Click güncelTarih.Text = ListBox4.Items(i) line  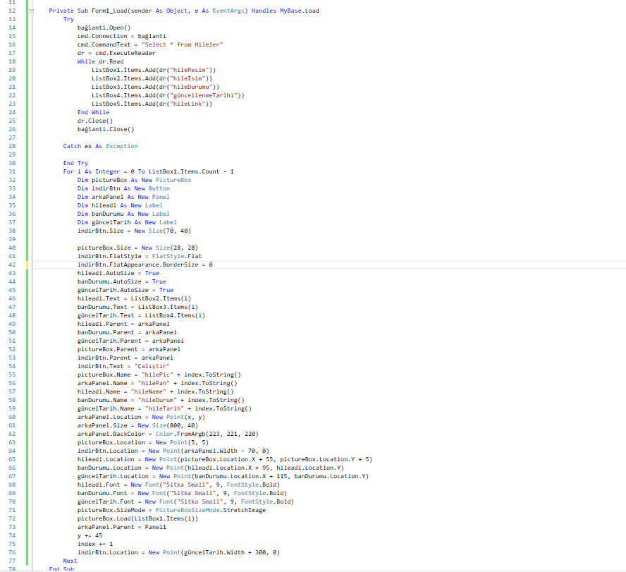[141, 315]
